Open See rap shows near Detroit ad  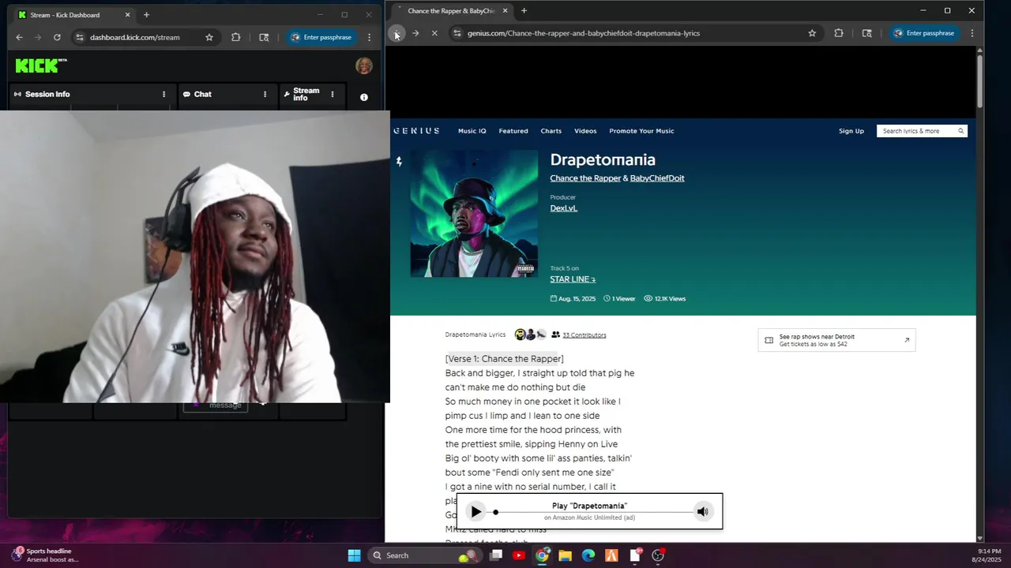836,340
